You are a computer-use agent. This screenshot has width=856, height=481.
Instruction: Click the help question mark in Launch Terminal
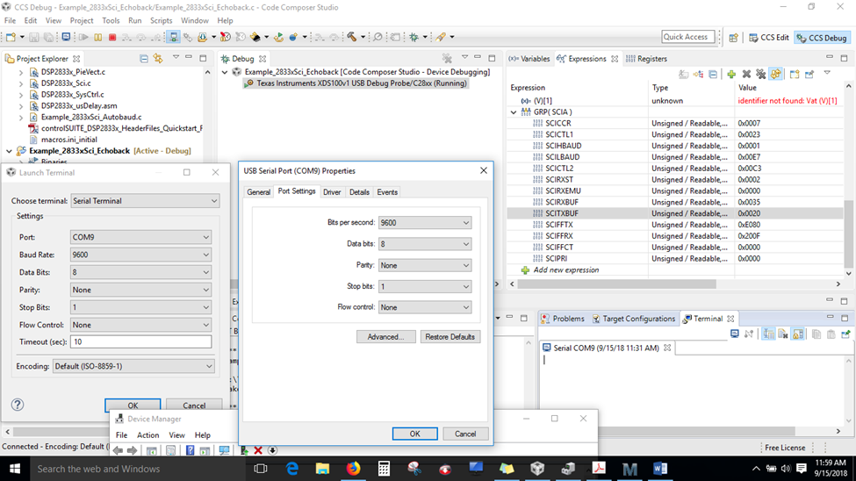[x=18, y=405]
